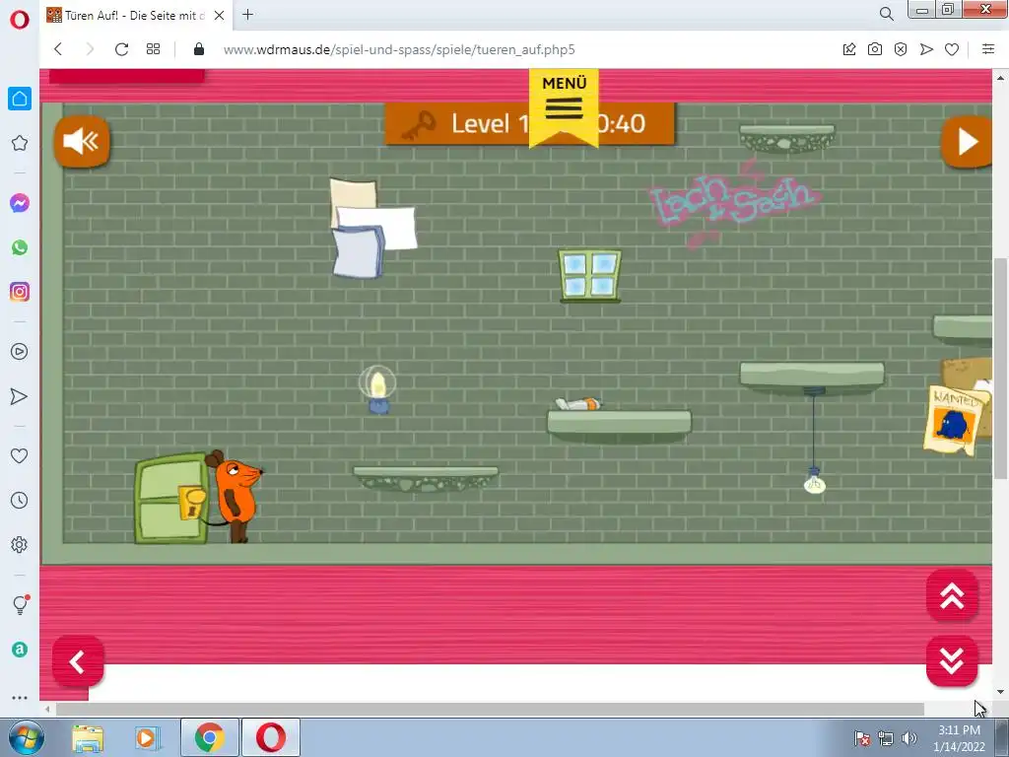Close the Türen Auf! browser tab
This screenshot has width=1009, height=757.
click(x=219, y=16)
